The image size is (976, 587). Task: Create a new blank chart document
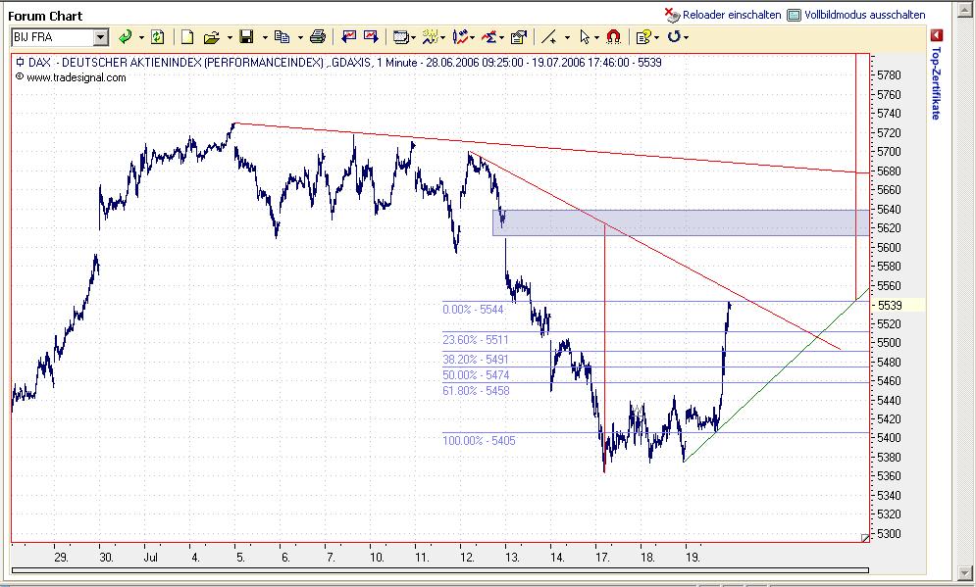[x=186, y=37]
